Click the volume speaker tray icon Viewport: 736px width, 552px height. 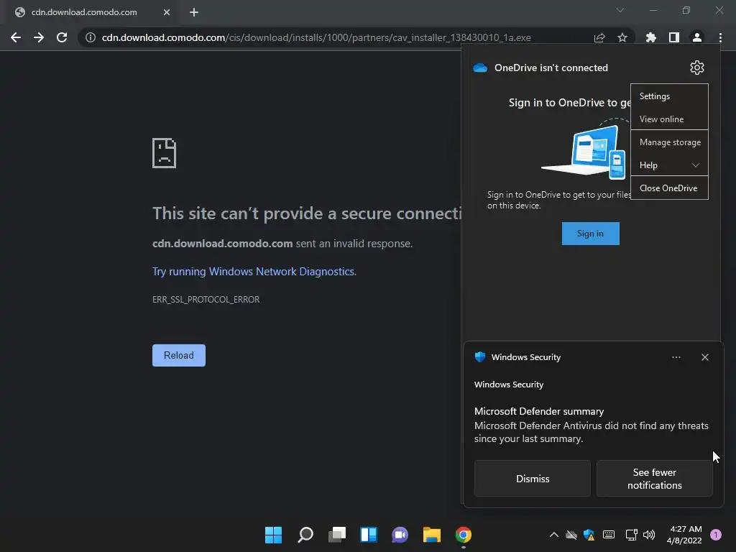(649, 535)
